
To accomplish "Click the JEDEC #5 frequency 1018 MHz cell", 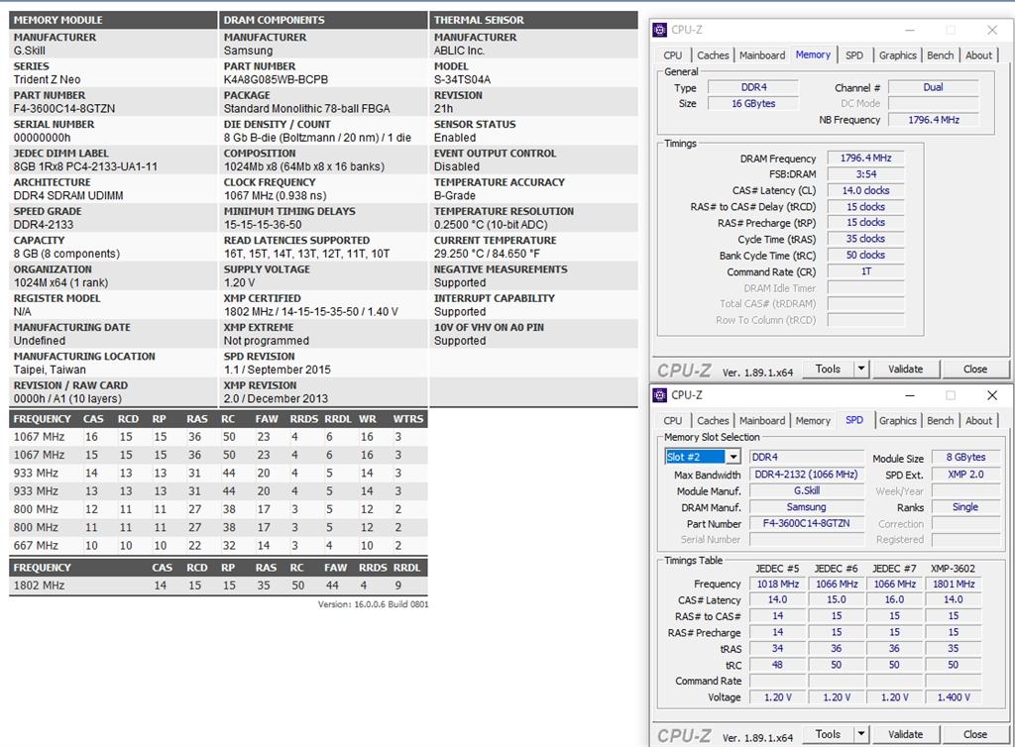I will [777, 584].
